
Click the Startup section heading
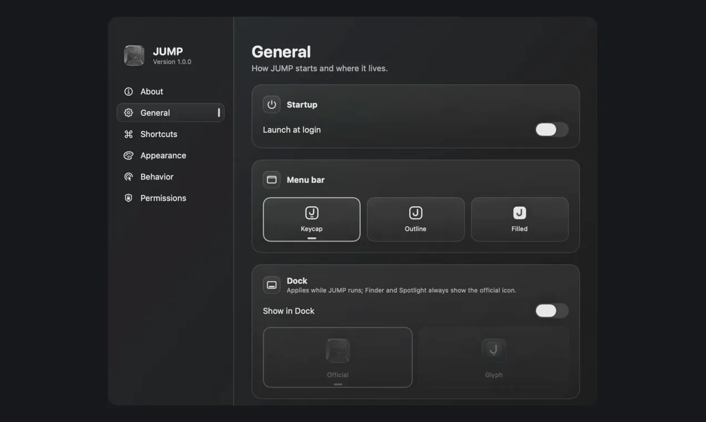point(302,104)
